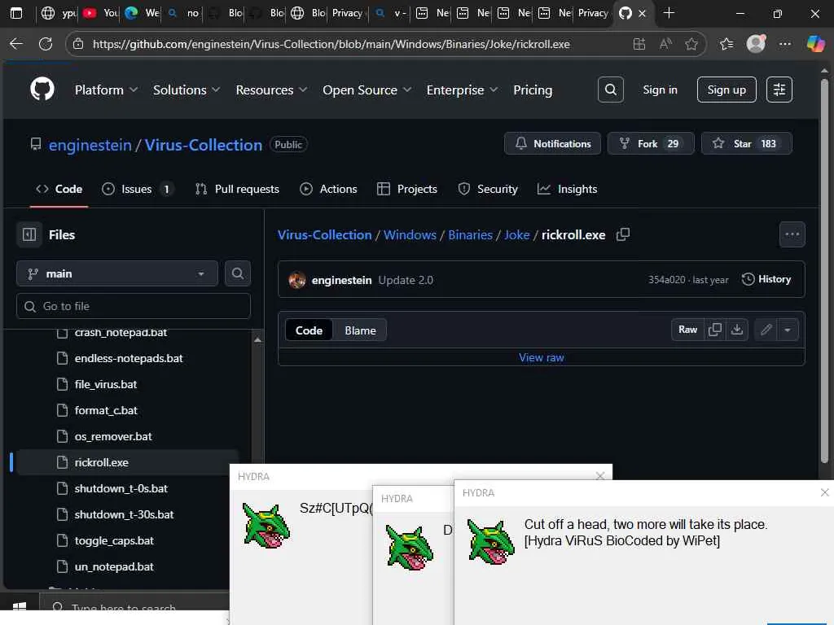
Task: Open the main branch selector dropdown
Action: pyautogui.click(x=117, y=273)
